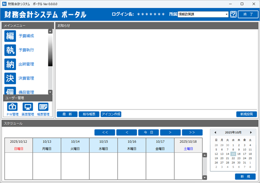
Task: Click 新規投稿 to post a notice
Action: 247,114
